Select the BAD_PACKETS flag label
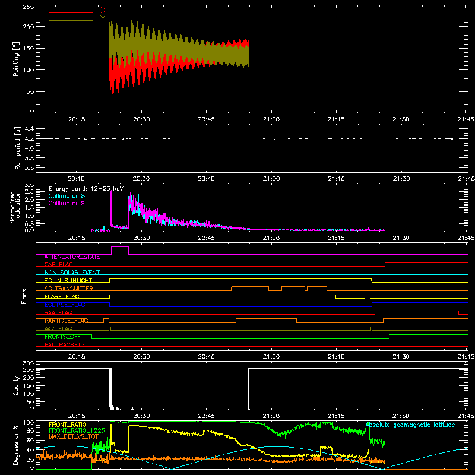 click(x=65, y=345)
